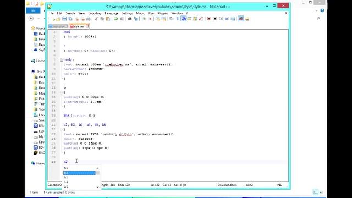Click the Save recorded macro icon

click(x=233, y=19)
